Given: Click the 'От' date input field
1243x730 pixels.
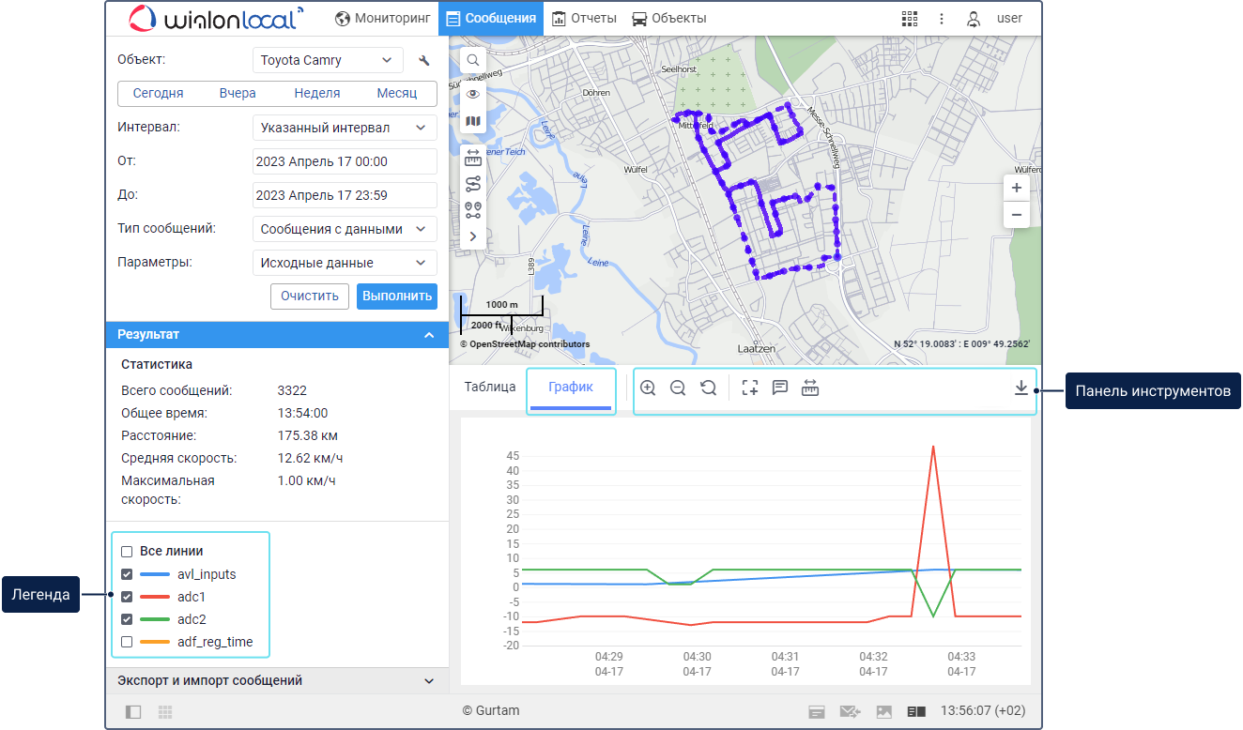Looking at the screenshot, I should click(x=345, y=161).
